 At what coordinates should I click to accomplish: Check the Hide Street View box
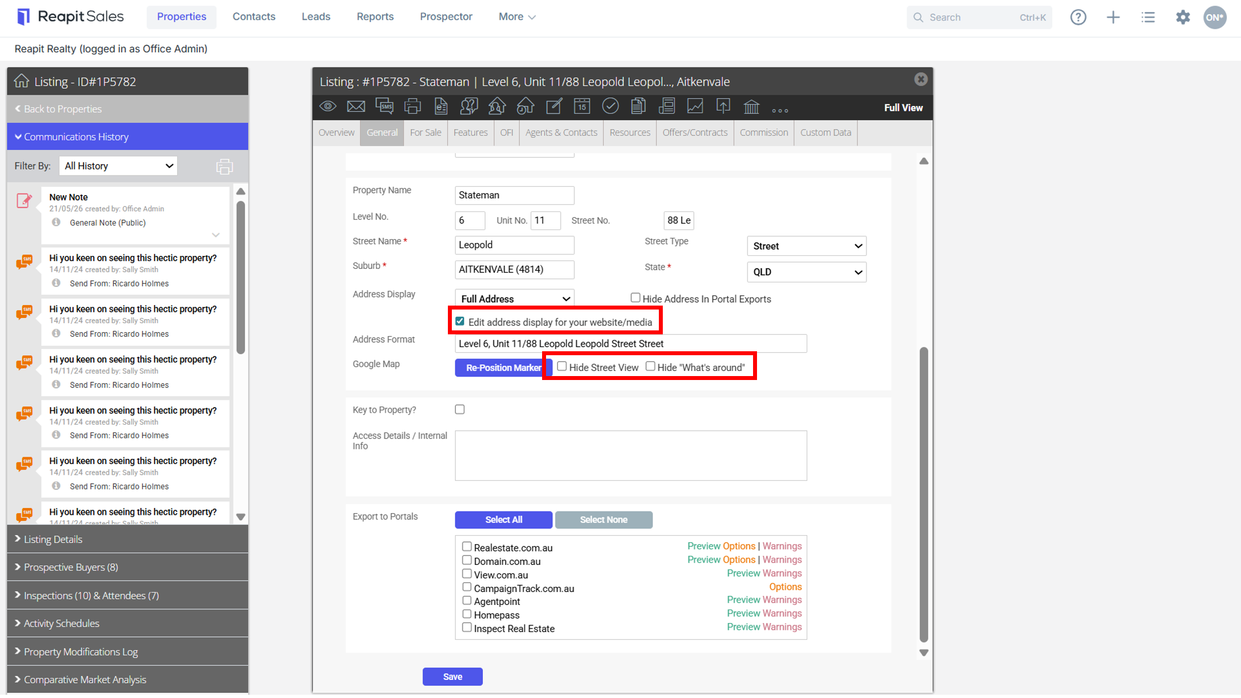tap(562, 366)
